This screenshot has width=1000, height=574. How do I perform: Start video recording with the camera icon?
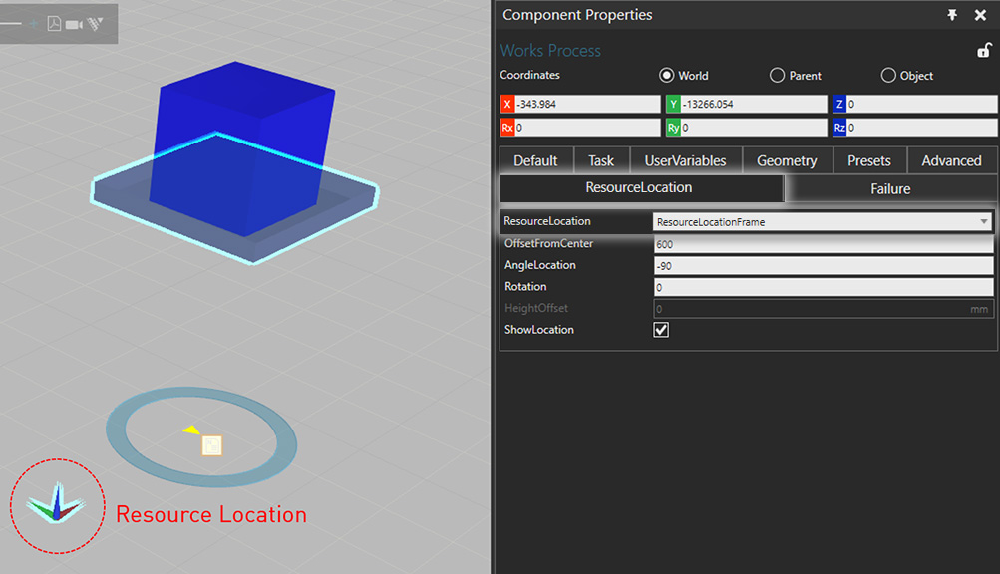coord(74,24)
